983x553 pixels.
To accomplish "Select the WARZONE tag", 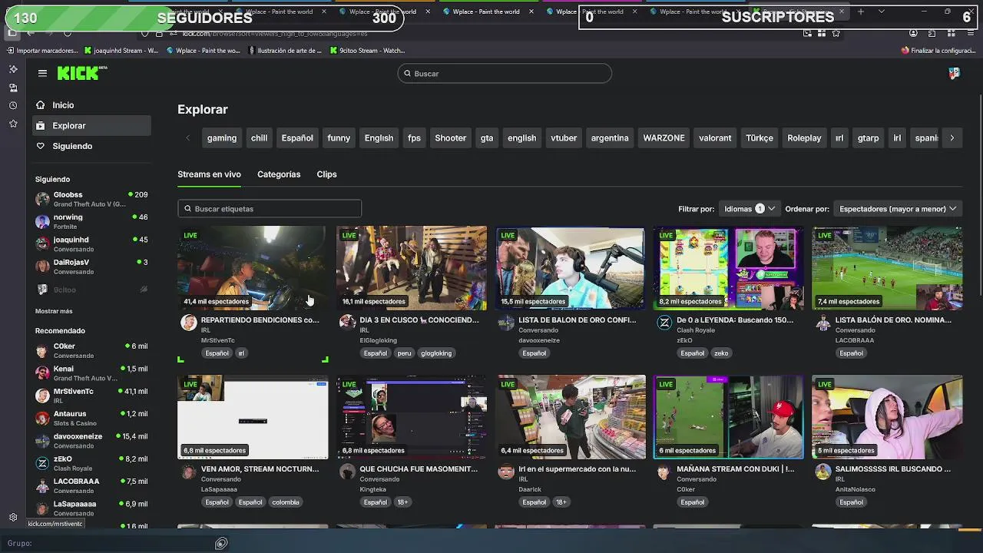I will tap(664, 138).
